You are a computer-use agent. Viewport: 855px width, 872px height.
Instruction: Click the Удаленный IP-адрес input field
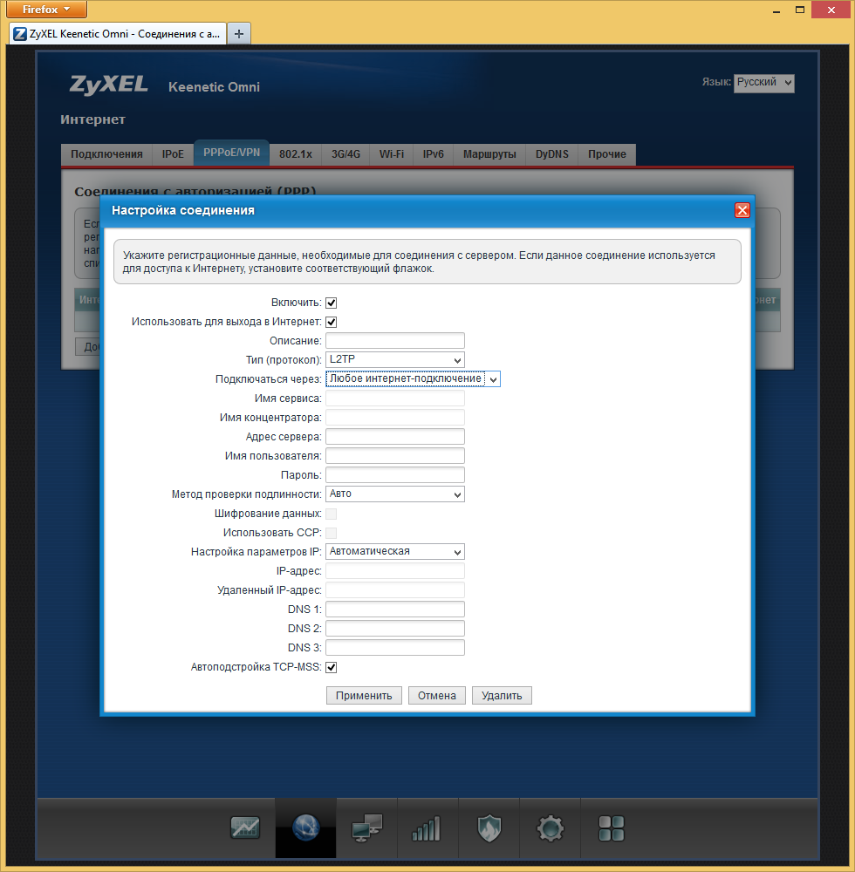pyautogui.click(x=395, y=590)
